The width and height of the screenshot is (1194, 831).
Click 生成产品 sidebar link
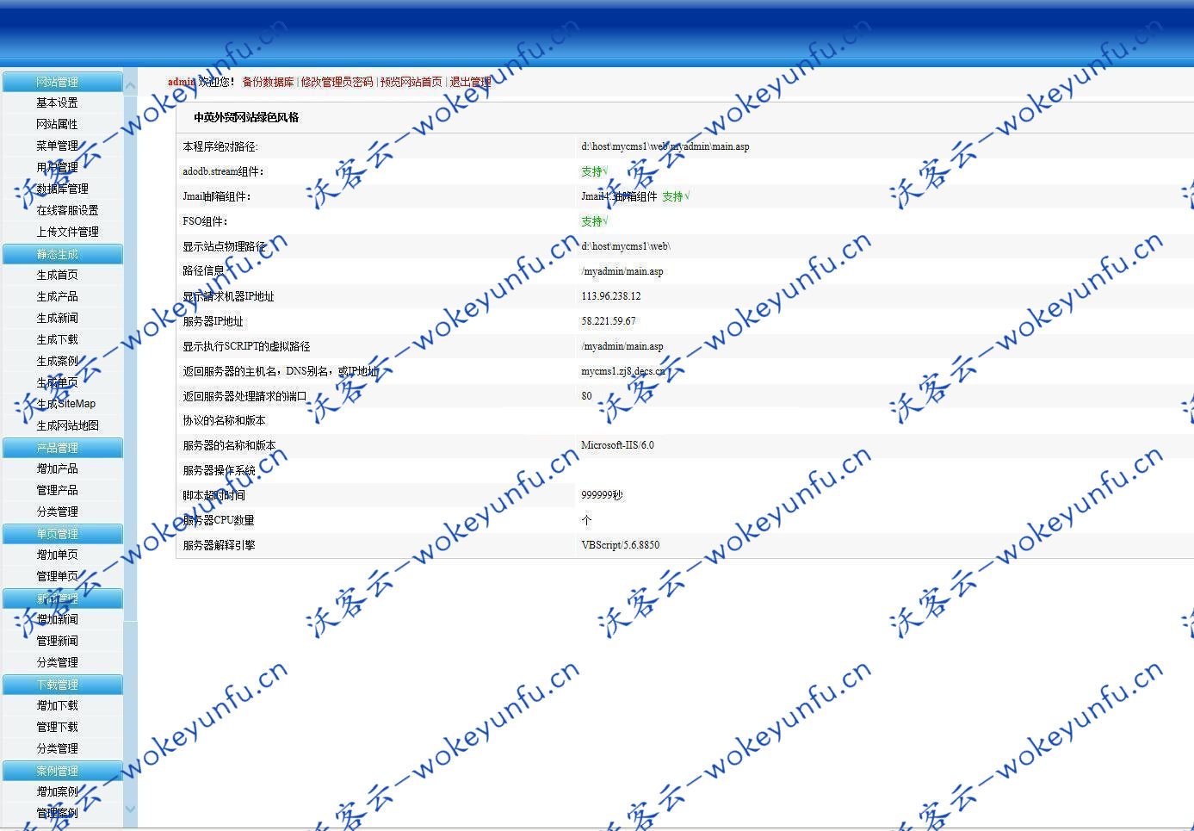pos(57,296)
